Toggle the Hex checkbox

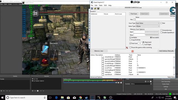coord(134,19)
